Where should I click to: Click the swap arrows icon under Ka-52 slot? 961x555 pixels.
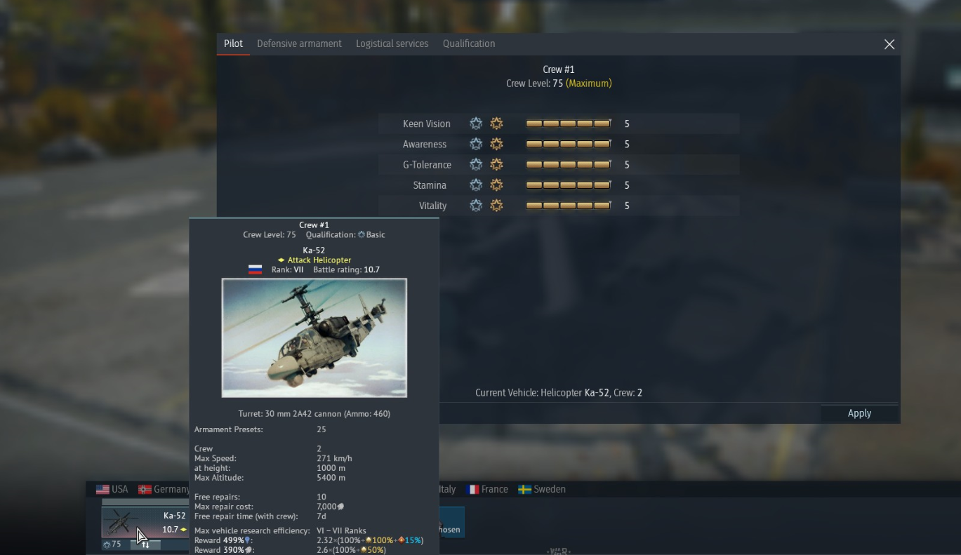(x=145, y=544)
